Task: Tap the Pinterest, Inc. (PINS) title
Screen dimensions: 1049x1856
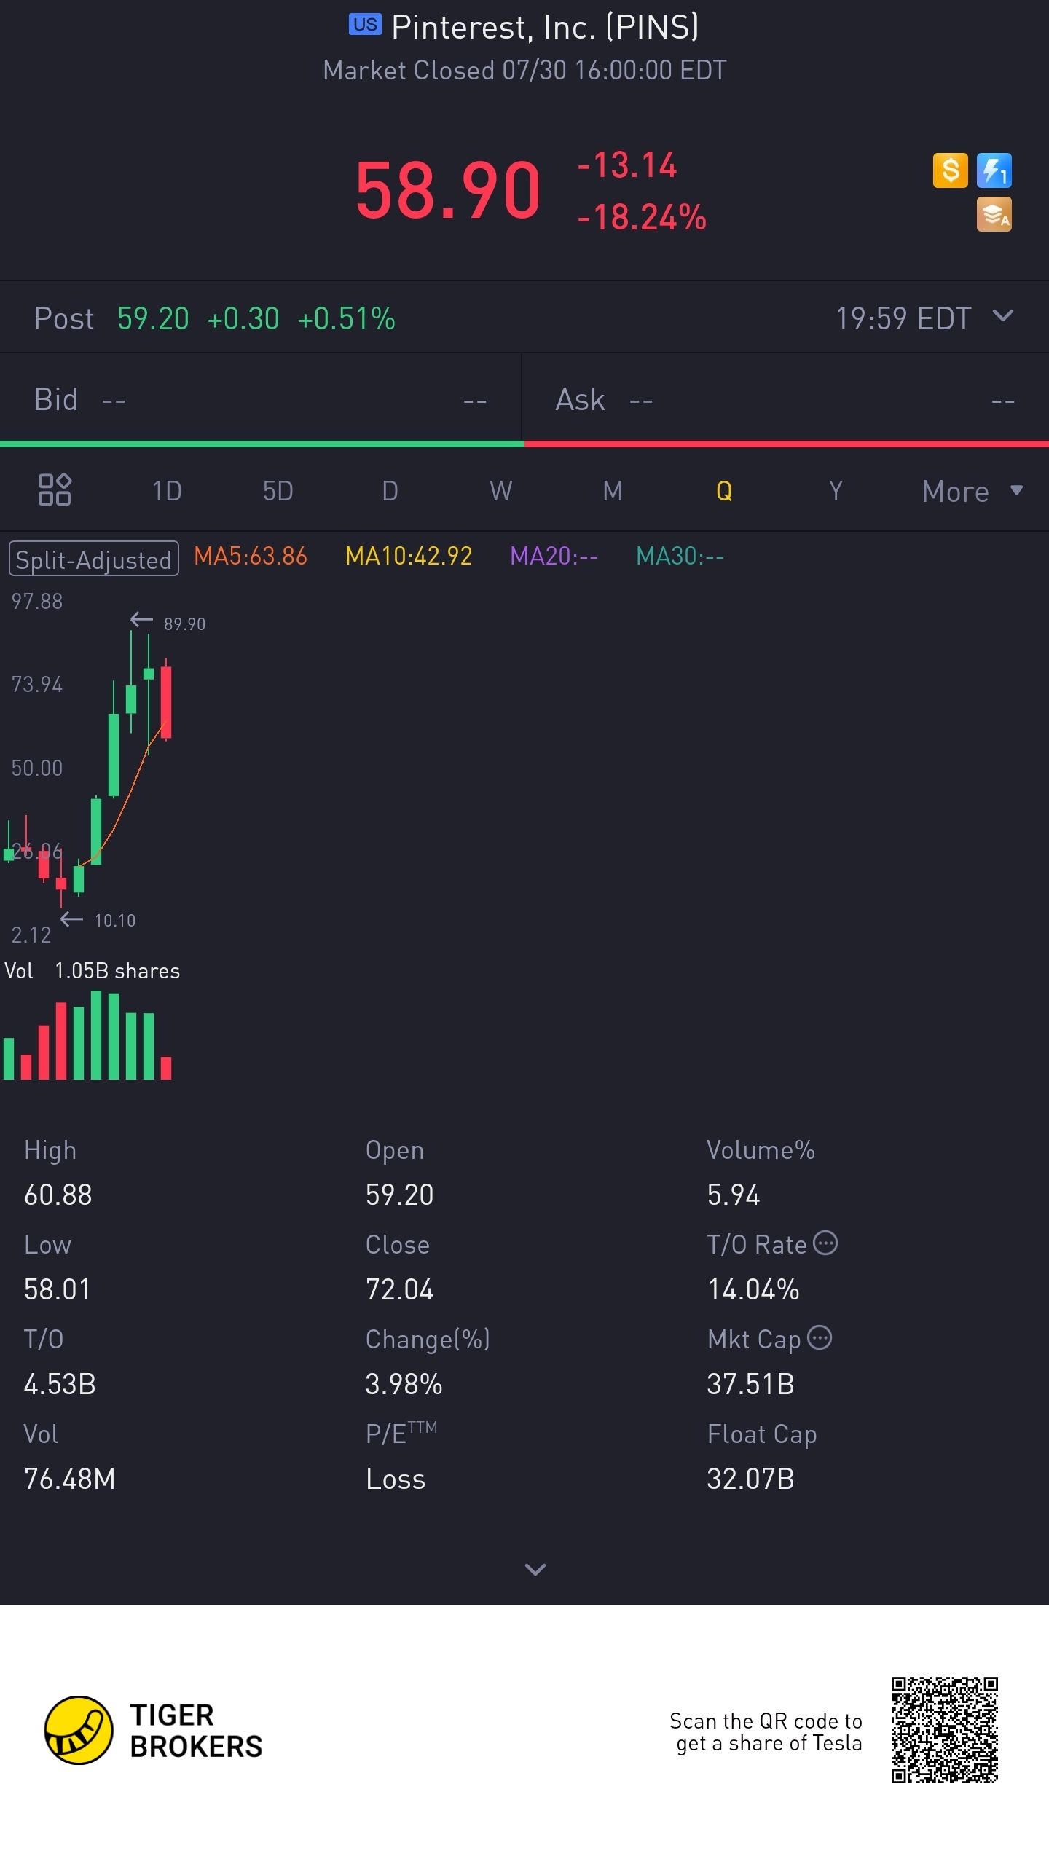Action: pos(545,27)
